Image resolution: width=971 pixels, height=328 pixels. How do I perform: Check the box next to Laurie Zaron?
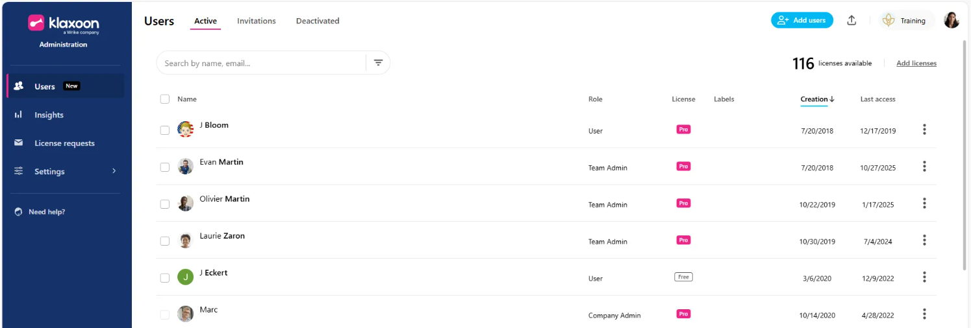165,241
